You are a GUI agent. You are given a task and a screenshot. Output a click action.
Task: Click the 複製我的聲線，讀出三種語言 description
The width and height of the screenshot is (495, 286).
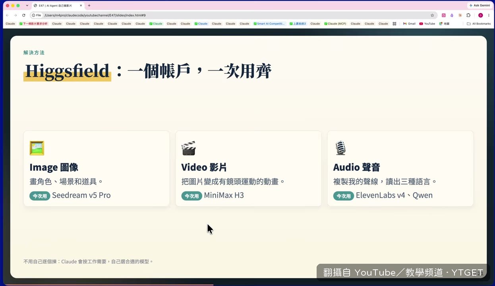[x=385, y=182]
